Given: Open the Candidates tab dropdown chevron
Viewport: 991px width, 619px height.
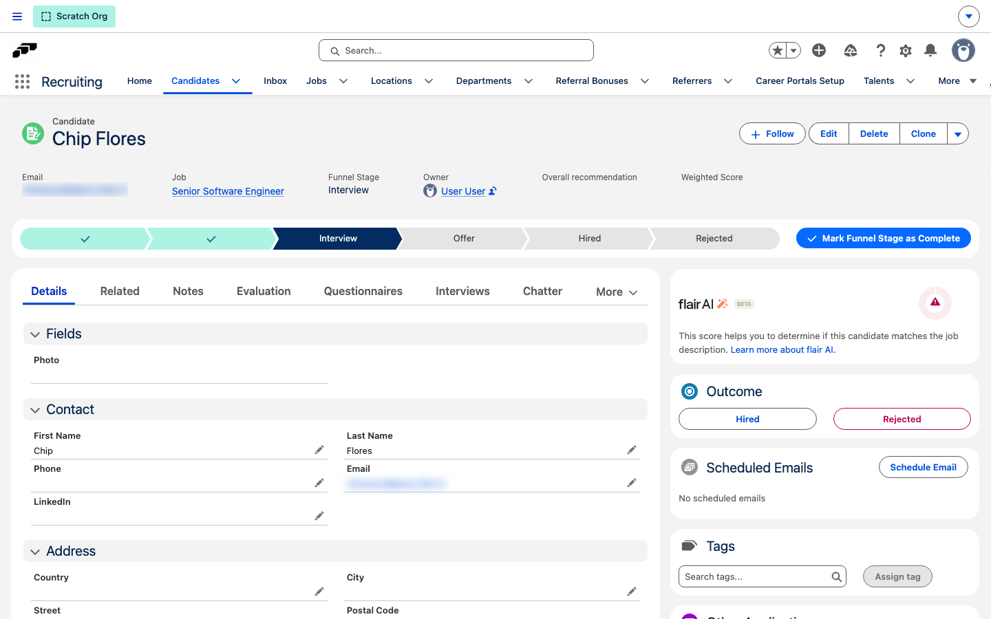Looking at the screenshot, I should [236, 81].
